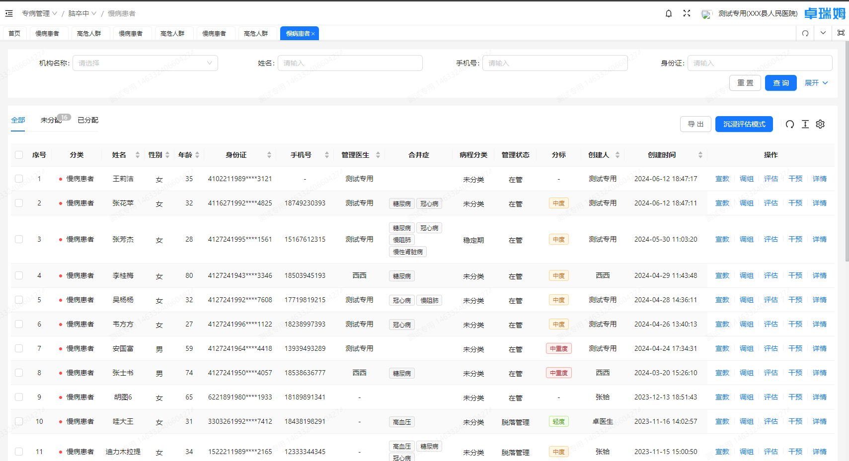Click the 导出 button
849x461 pixels.
695,124
